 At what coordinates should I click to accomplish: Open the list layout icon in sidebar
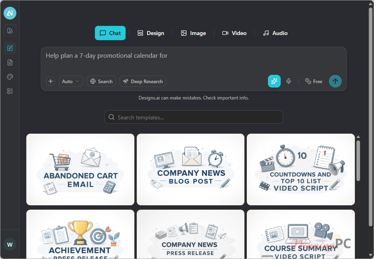coord(10,91)
